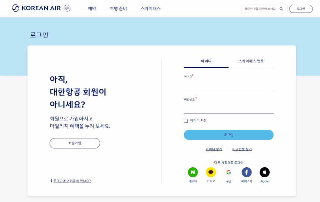The width and height of the screenshot is (320, 202).
Task: Click the 네이버 label text
Action: point(193,181)
